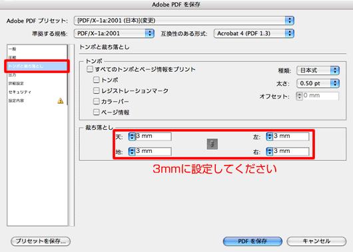Toggle レジストレーションマーク checkbox
Screen dimensions: 353x252
[x=96, y=90]
